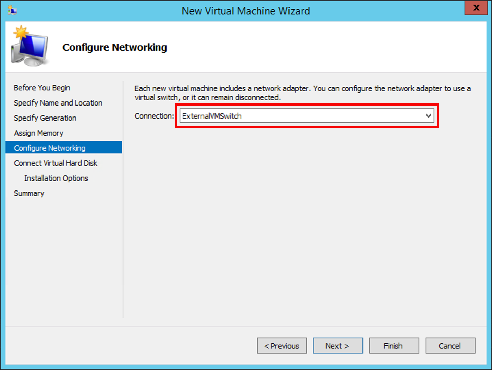Click the Configure Networking page heading
This screenshot has width=492, height=370.
tap(114, 47)
